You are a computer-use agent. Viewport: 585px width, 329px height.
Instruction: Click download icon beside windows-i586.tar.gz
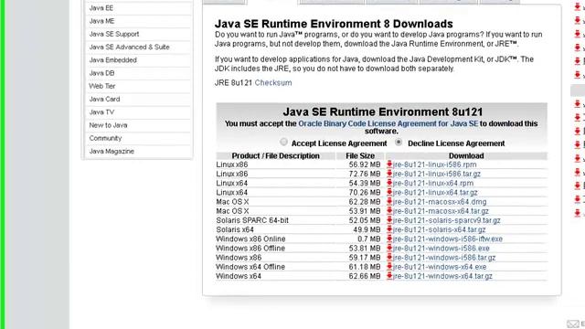coord(389,258)
